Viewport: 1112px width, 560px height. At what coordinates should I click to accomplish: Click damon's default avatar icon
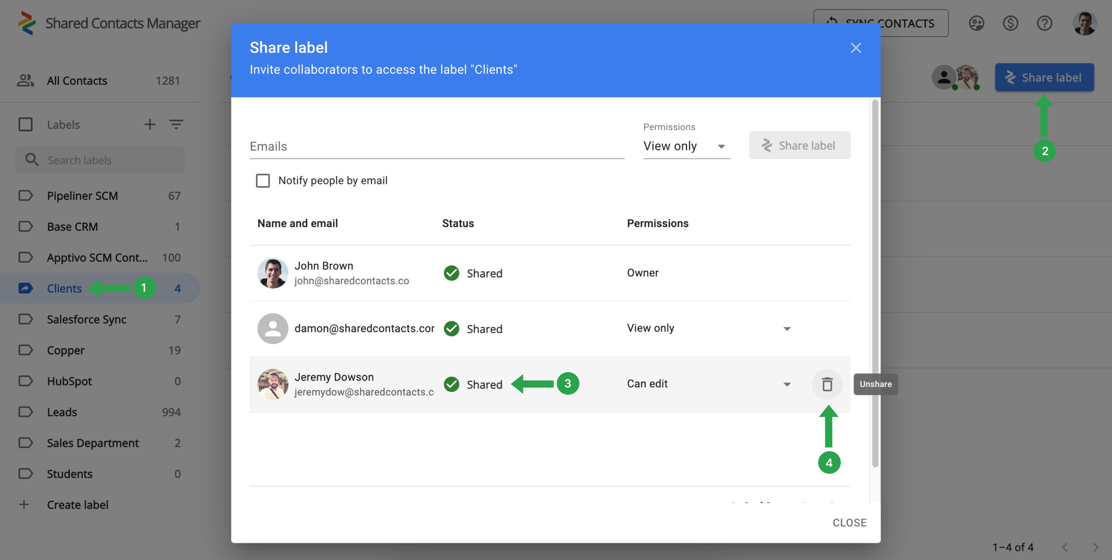(273, 328)
